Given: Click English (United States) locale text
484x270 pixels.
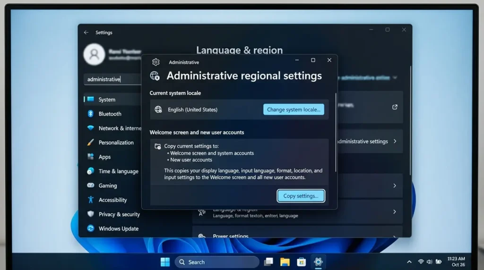Looking at the screenshot, I should pos(193,110).
